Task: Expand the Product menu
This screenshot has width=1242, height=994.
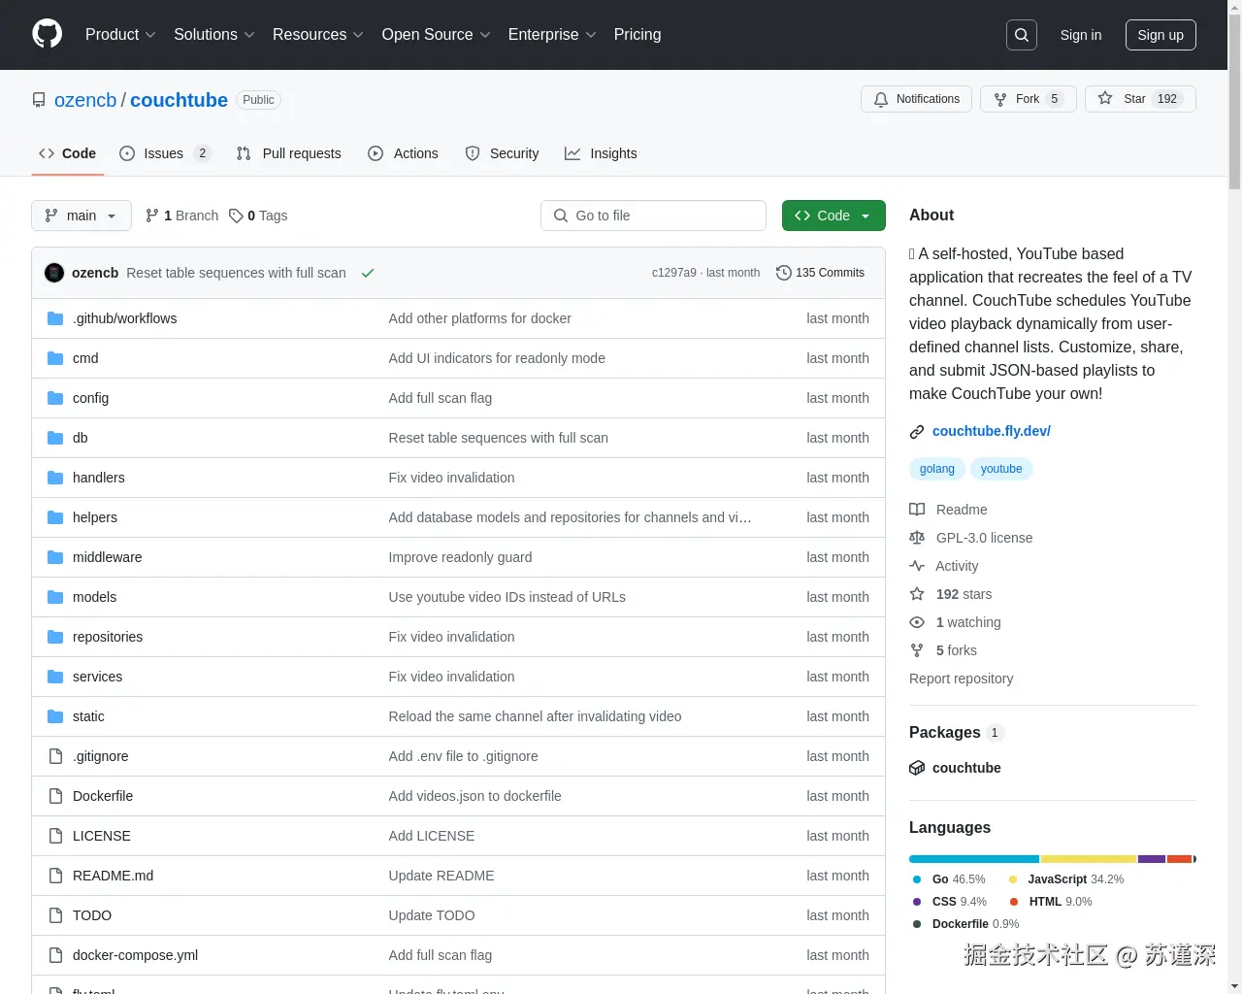Action: (120, 35)
